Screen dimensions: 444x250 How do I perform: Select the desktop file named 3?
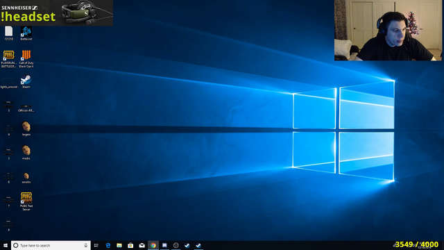[x=8, y=106]
